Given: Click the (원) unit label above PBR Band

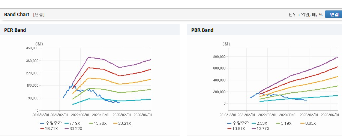Looking at the screenshot, I should click(x=226, y=44).
